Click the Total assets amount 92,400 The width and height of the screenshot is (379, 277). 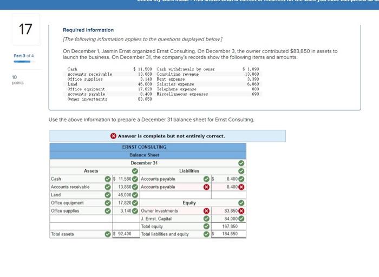[x=126, y=234]
